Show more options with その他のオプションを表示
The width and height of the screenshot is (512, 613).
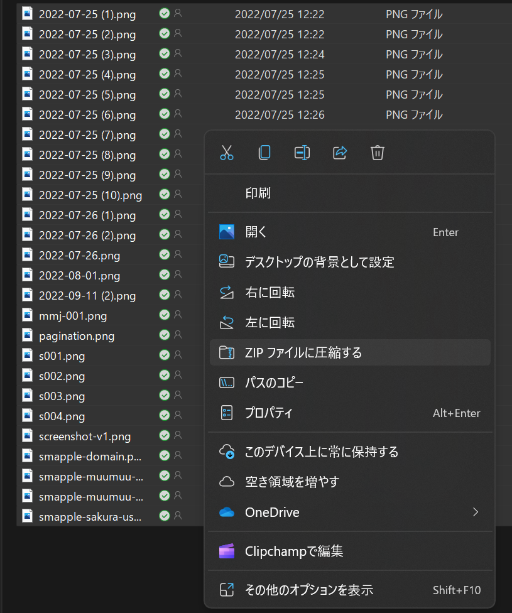[x=308, y=590]
